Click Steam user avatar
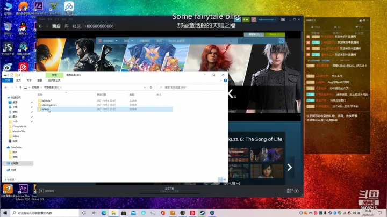Image resolution: width=387 pixels, height=217 pixels. (254, 19)
